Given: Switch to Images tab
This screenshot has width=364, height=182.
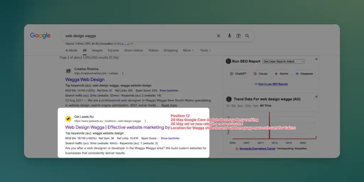Looking at the screenshot, I should click(97, 50).
